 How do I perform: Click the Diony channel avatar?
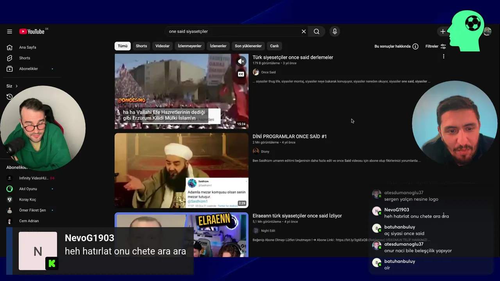(256, 151)
